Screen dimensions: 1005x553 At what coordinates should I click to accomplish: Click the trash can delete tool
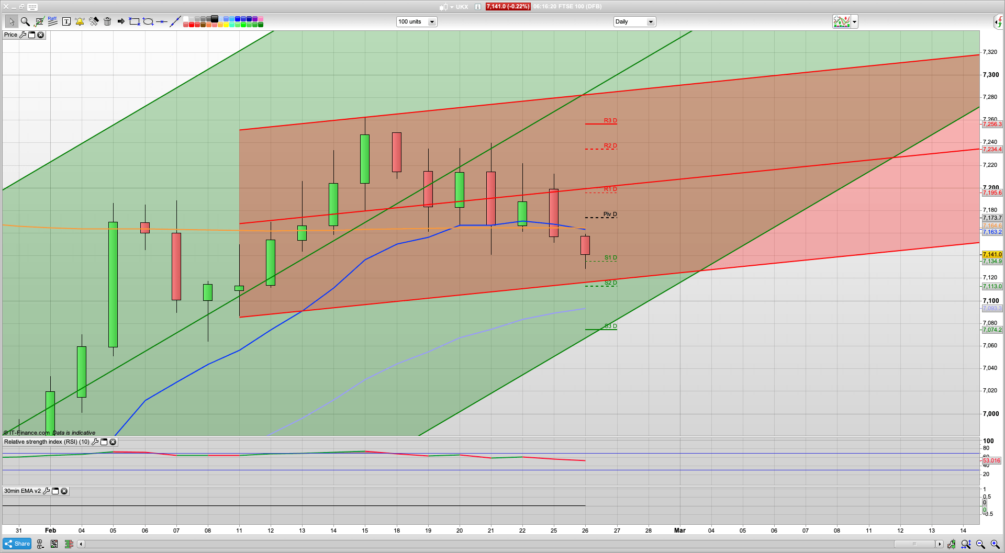coord(107,21)
